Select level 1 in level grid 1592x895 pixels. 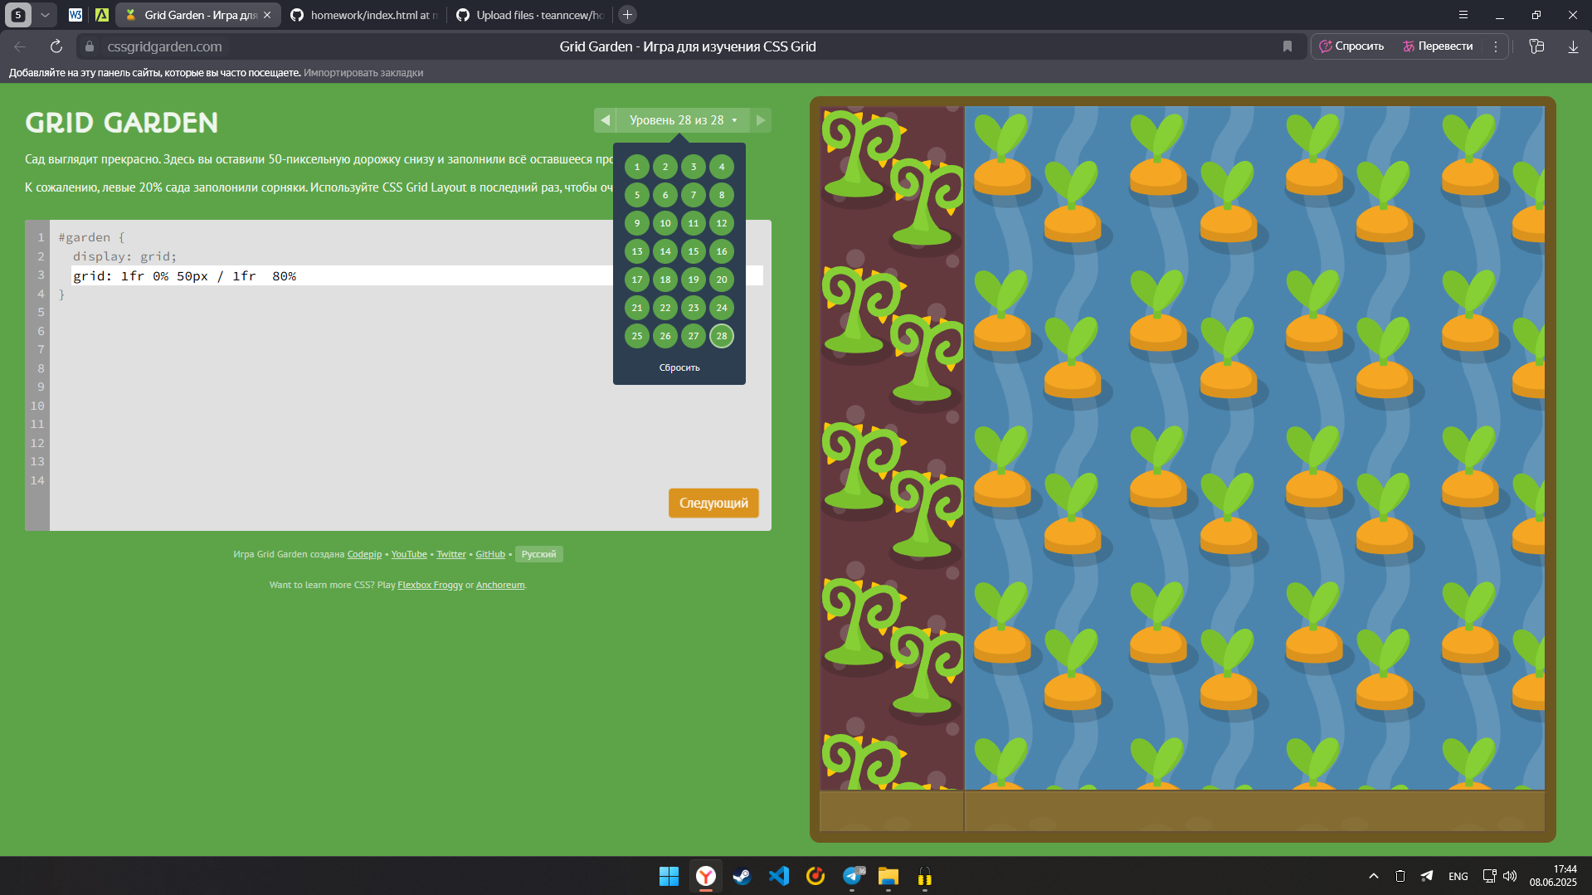[636, 167]
